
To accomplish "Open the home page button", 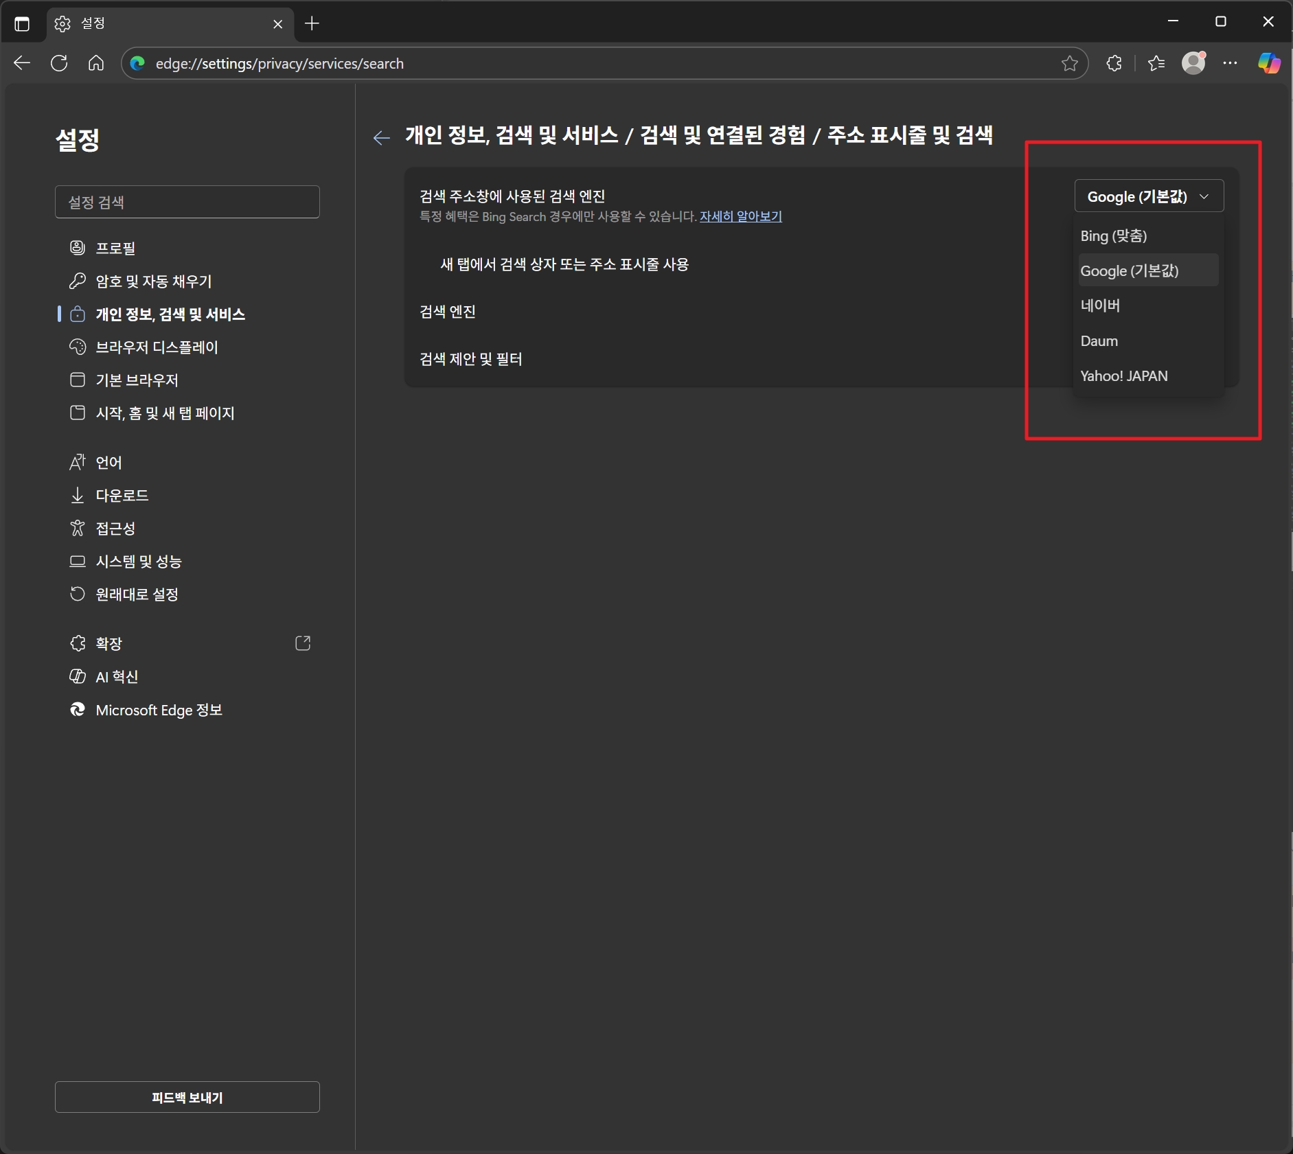I will coord(96,63).
